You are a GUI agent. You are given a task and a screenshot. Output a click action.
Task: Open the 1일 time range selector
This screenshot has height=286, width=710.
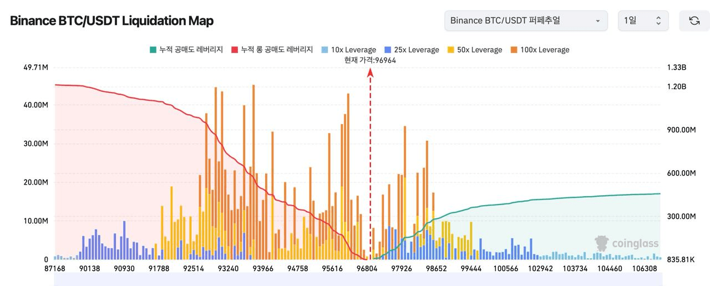click(643, 21)
